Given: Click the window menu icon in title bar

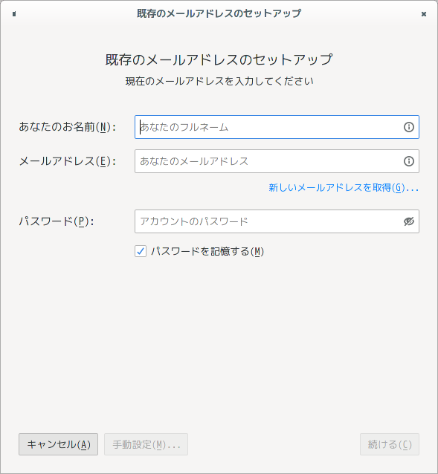Looking at the screenshot, I should pyautogui.click(x=14, y=14).
